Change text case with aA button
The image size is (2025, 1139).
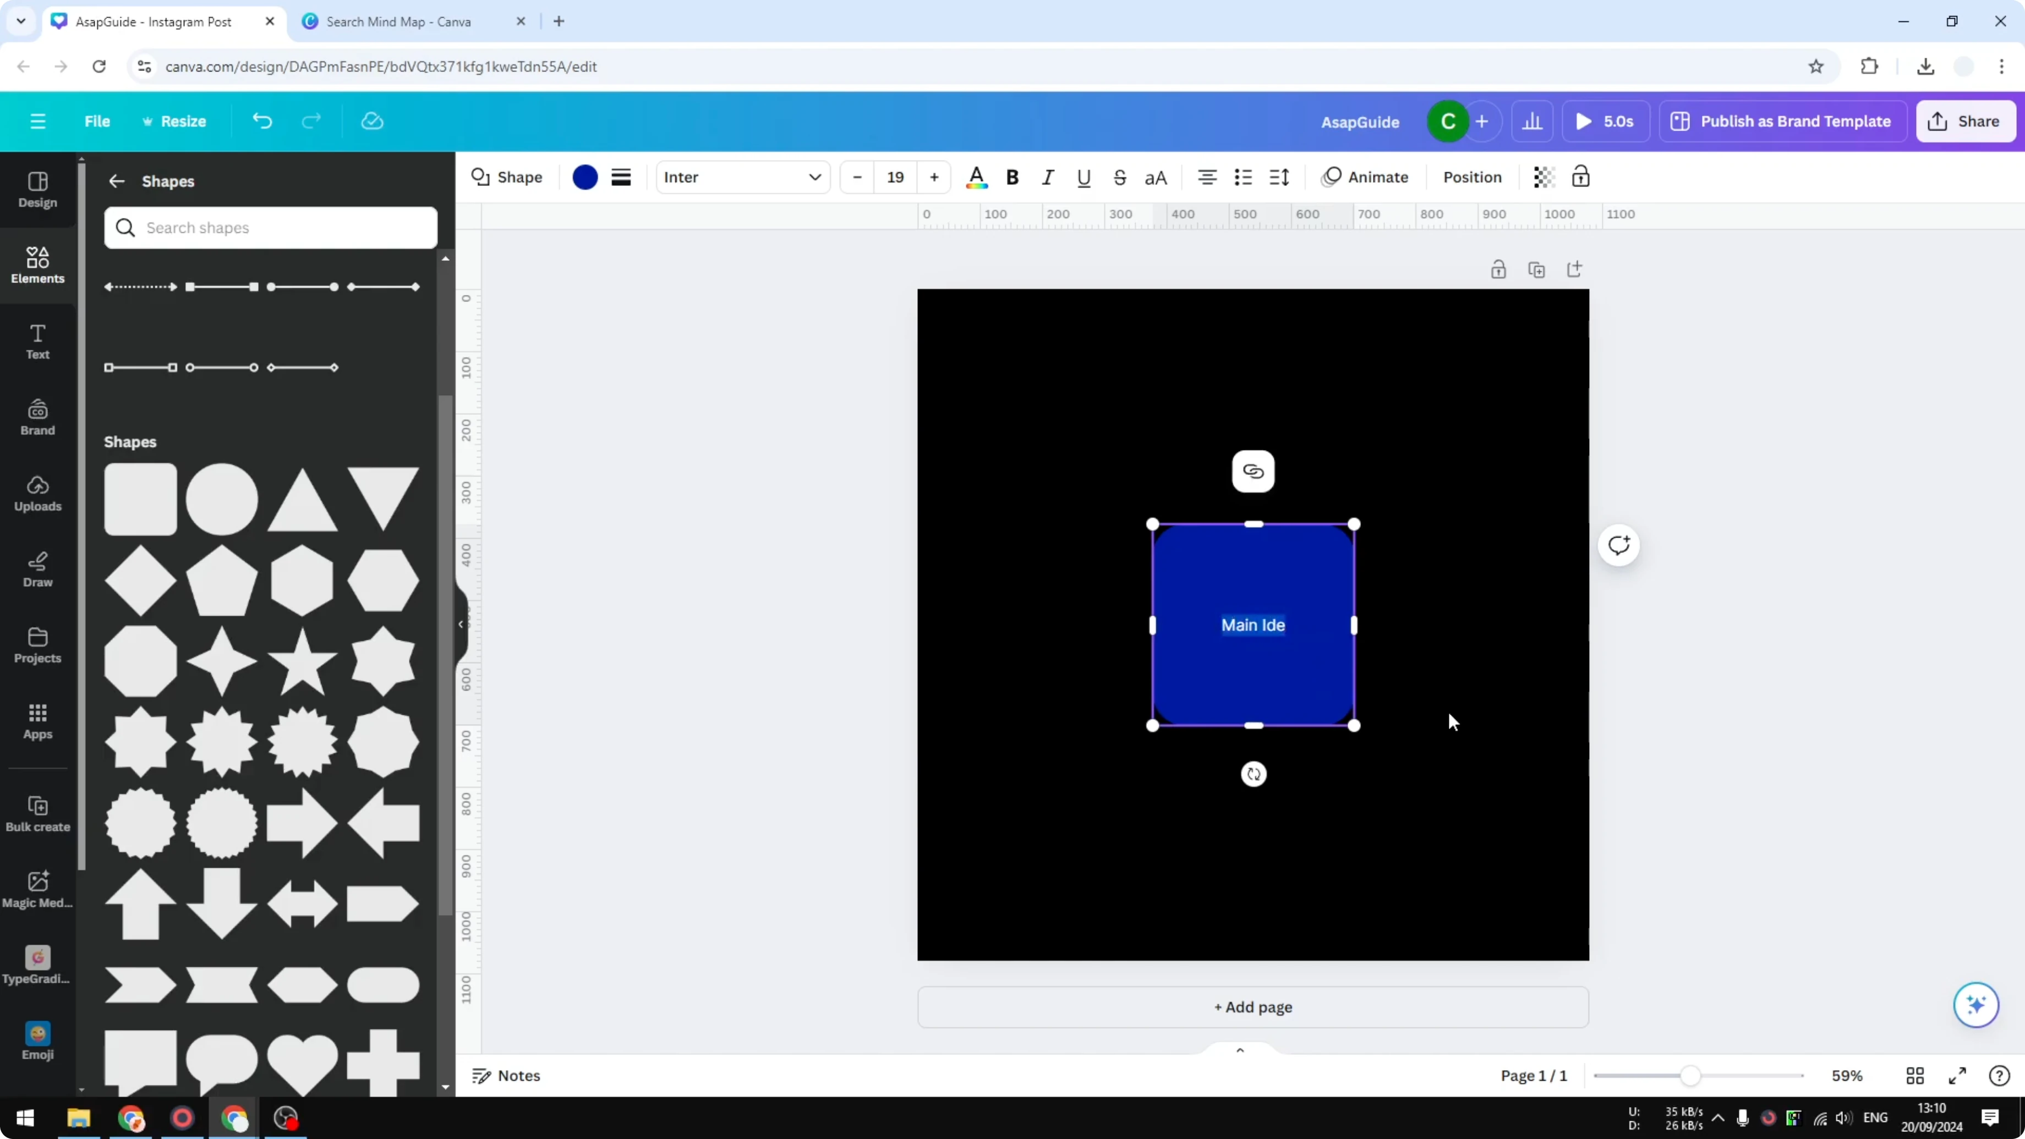click(x=1156, y=178)
